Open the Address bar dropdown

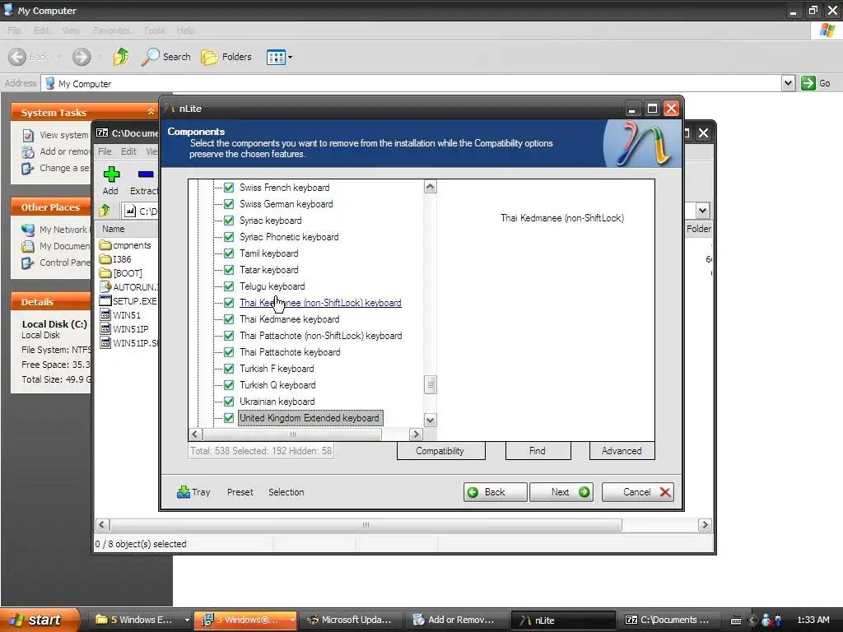pos(788,83)
